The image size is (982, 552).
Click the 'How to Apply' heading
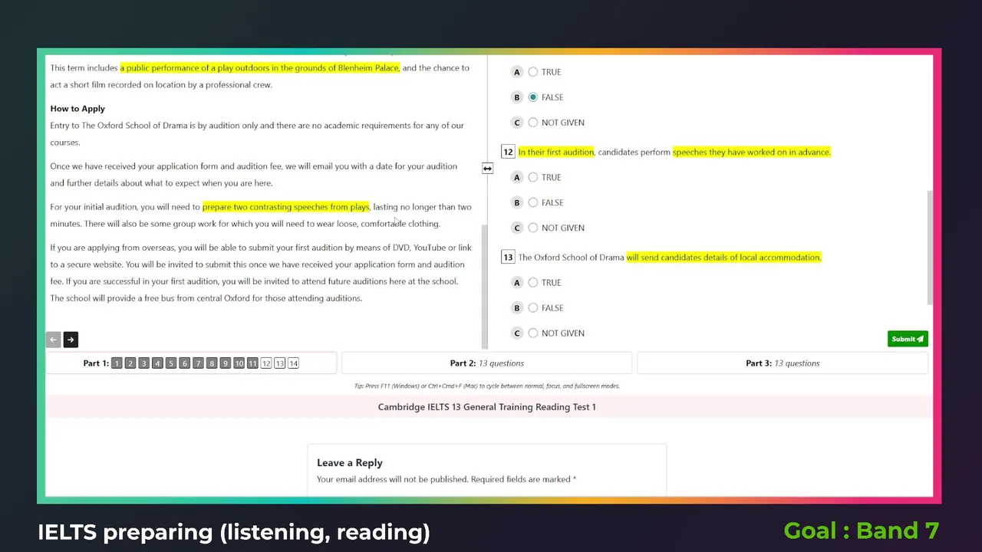point(77,109)
